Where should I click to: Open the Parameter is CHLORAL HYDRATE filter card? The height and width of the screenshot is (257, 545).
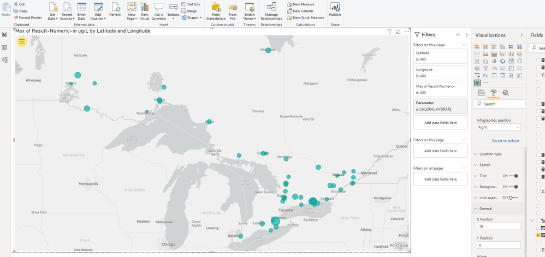pyautogui.click(x=440, y=106)
